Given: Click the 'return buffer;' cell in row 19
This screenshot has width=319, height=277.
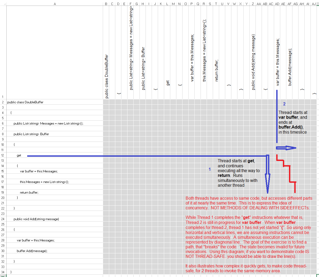Looking at the screenshot, I should point(55,192).
